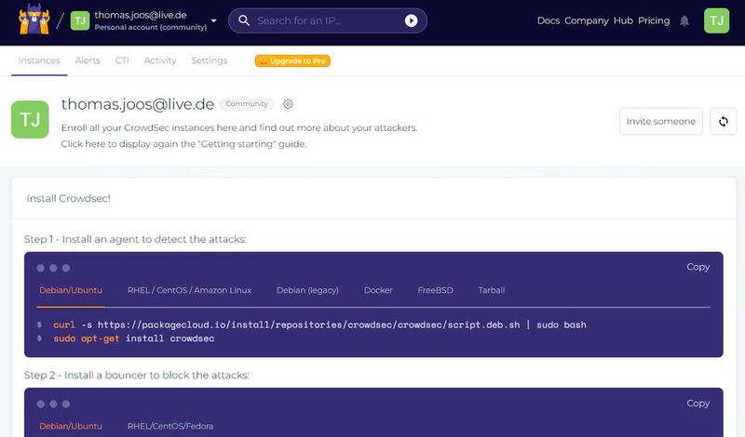Screen dimensions: 745x437
Task: Copy the Step 2 bouncer commands
Action: coord(698,403)
